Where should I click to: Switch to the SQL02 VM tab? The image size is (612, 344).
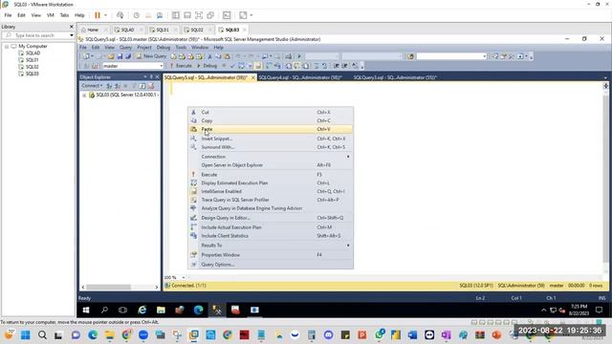click(197, 30)
